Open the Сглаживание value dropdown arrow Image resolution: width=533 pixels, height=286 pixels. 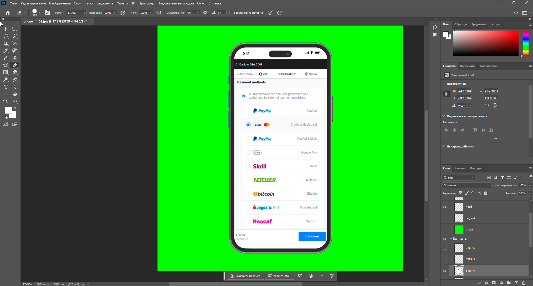pyautogui.click(x=198, y=13)
